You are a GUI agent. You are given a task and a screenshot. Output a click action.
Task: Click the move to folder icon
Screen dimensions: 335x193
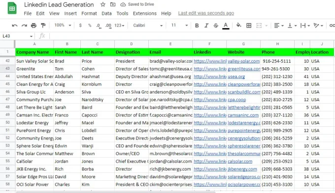pos(113,4)
